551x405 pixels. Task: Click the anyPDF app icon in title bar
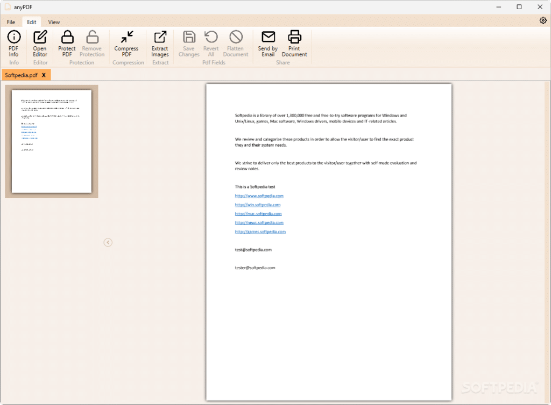[x=8, y=6]
